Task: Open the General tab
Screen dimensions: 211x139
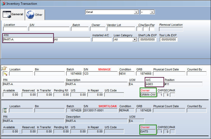Action: coord(13,14)
